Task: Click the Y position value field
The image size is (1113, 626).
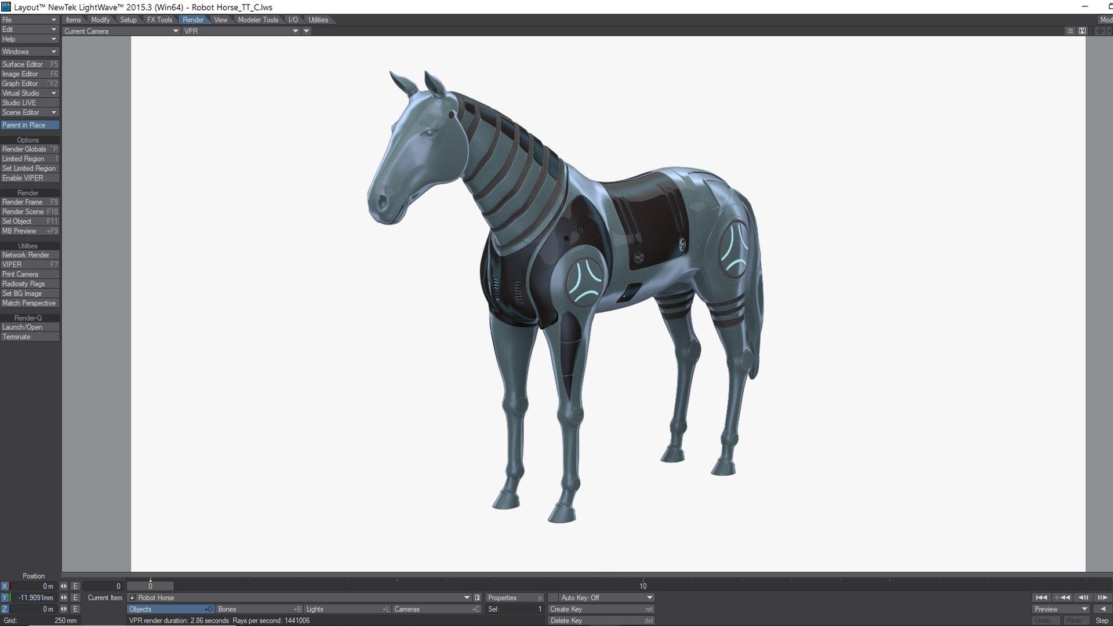Action: coord(34,598)
